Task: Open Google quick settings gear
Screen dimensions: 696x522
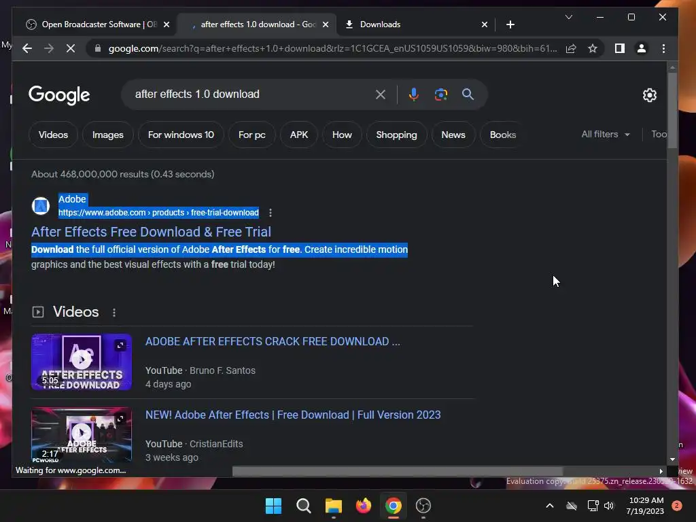Action: click(x=649, y=94)
